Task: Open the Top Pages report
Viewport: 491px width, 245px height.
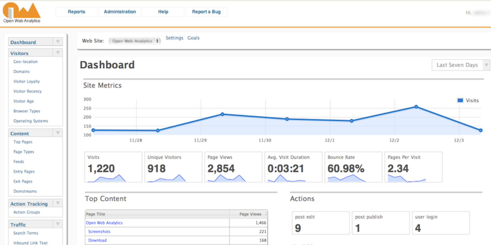Action: point(23,142)
